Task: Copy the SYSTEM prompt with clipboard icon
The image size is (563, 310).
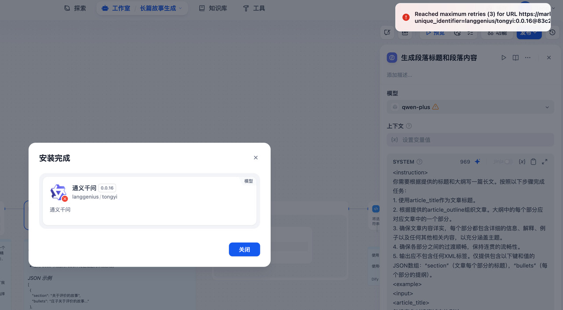Action: click(x=533, y=162)
